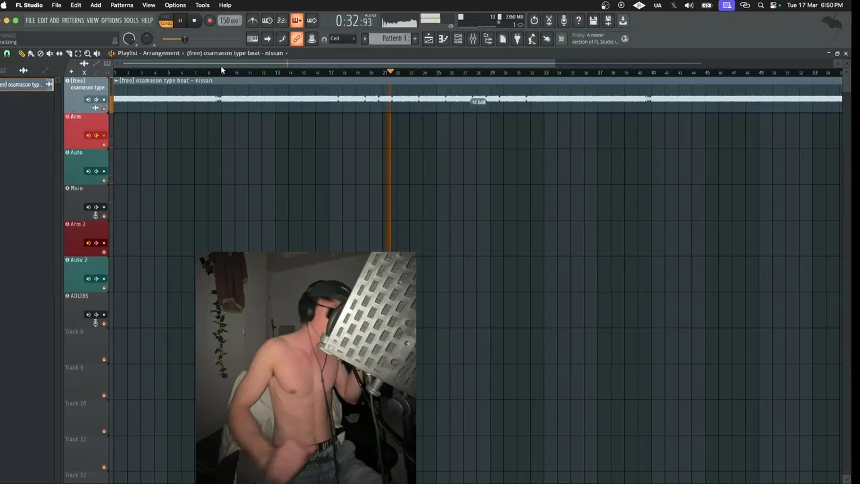Select the Delete tool in Playlist
The height and width of the screenshot is (484, 860).
[40, 53]
